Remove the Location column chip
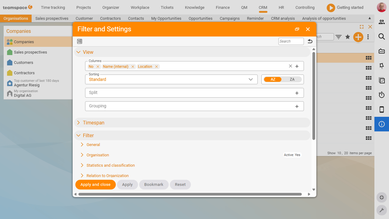 tap(157, 67)
